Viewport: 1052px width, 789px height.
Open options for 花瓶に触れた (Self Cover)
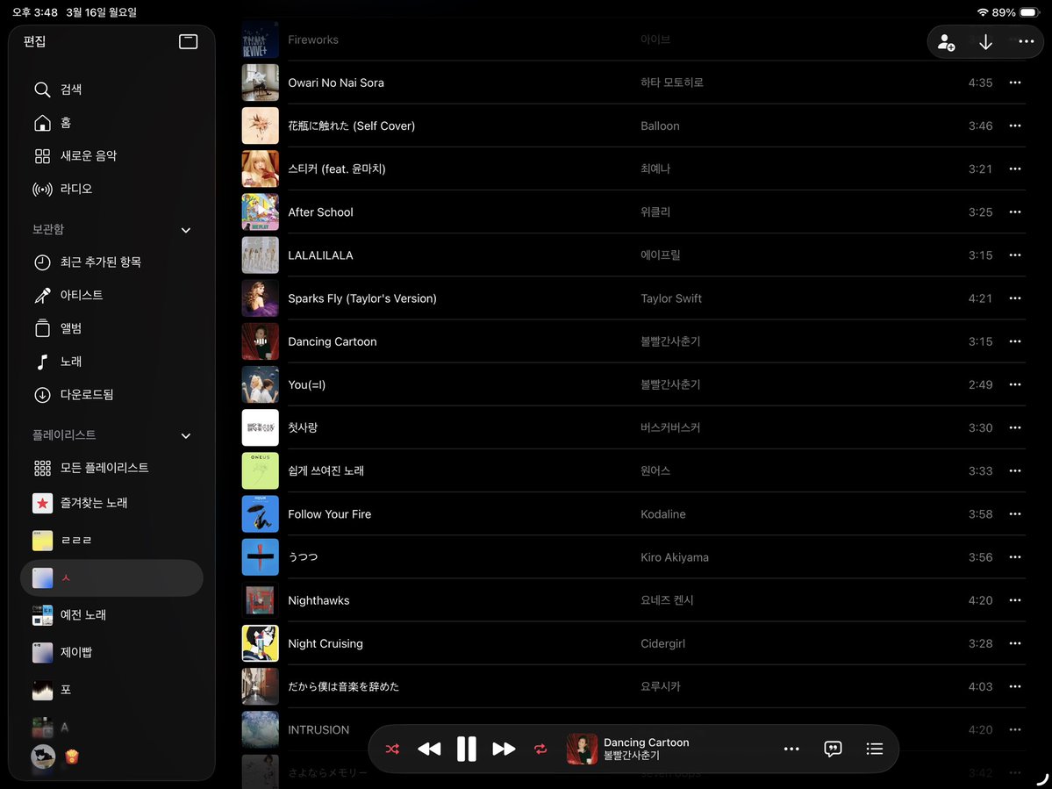point(1014,126)
